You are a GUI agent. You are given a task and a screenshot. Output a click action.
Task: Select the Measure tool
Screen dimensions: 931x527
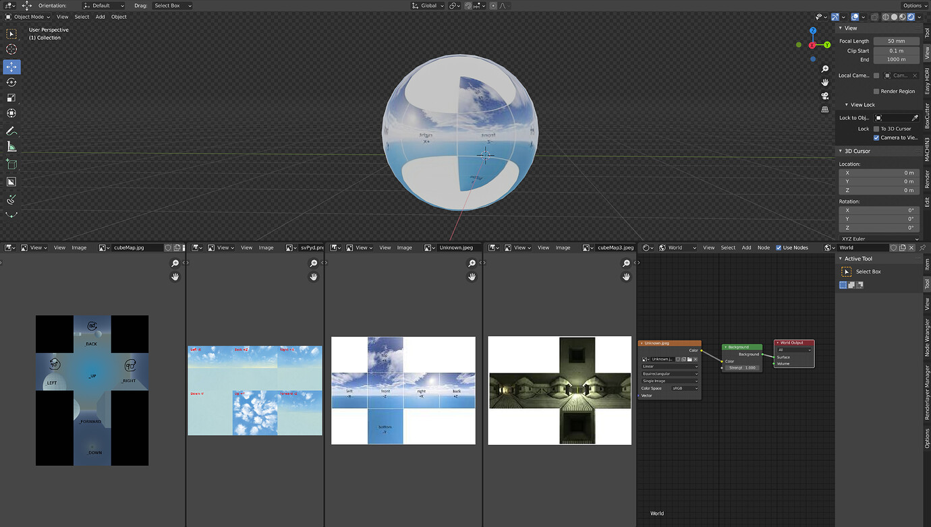tap(11, 146)
